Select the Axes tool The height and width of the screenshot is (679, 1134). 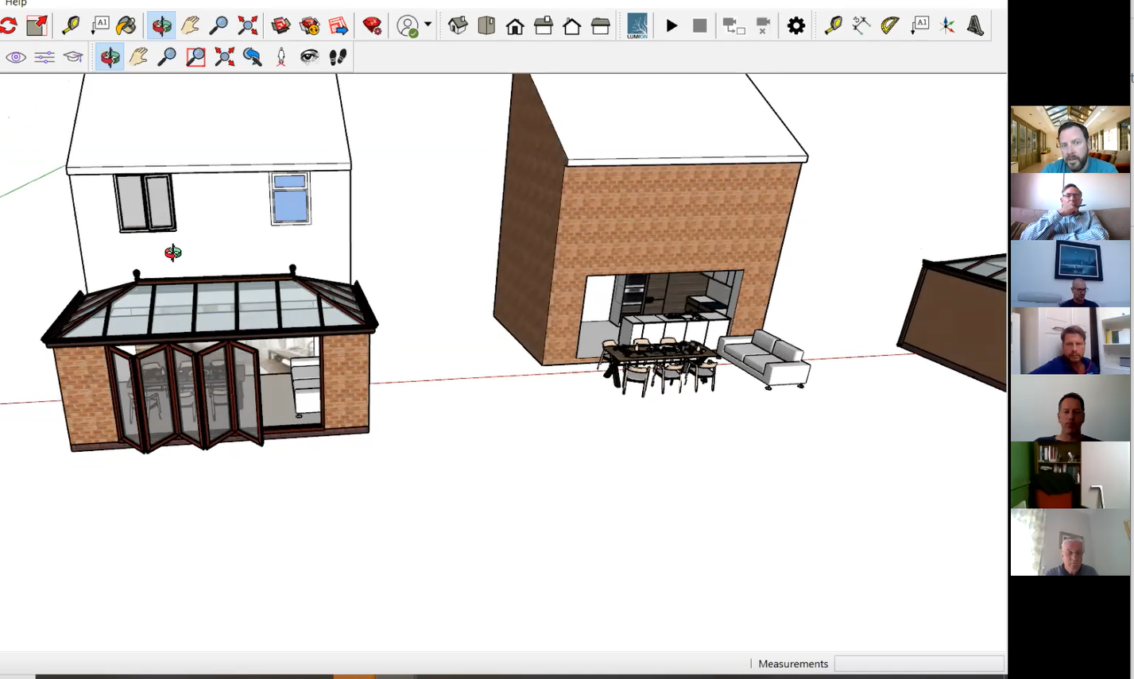coord(947,25)
